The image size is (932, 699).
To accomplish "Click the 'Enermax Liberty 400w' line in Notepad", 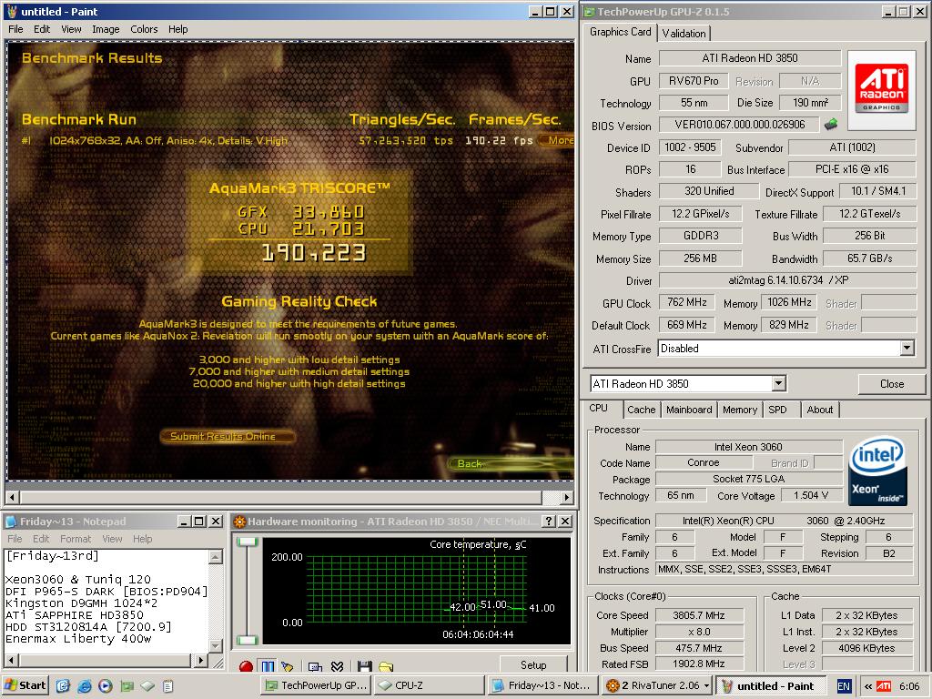I will pos(78,639).
